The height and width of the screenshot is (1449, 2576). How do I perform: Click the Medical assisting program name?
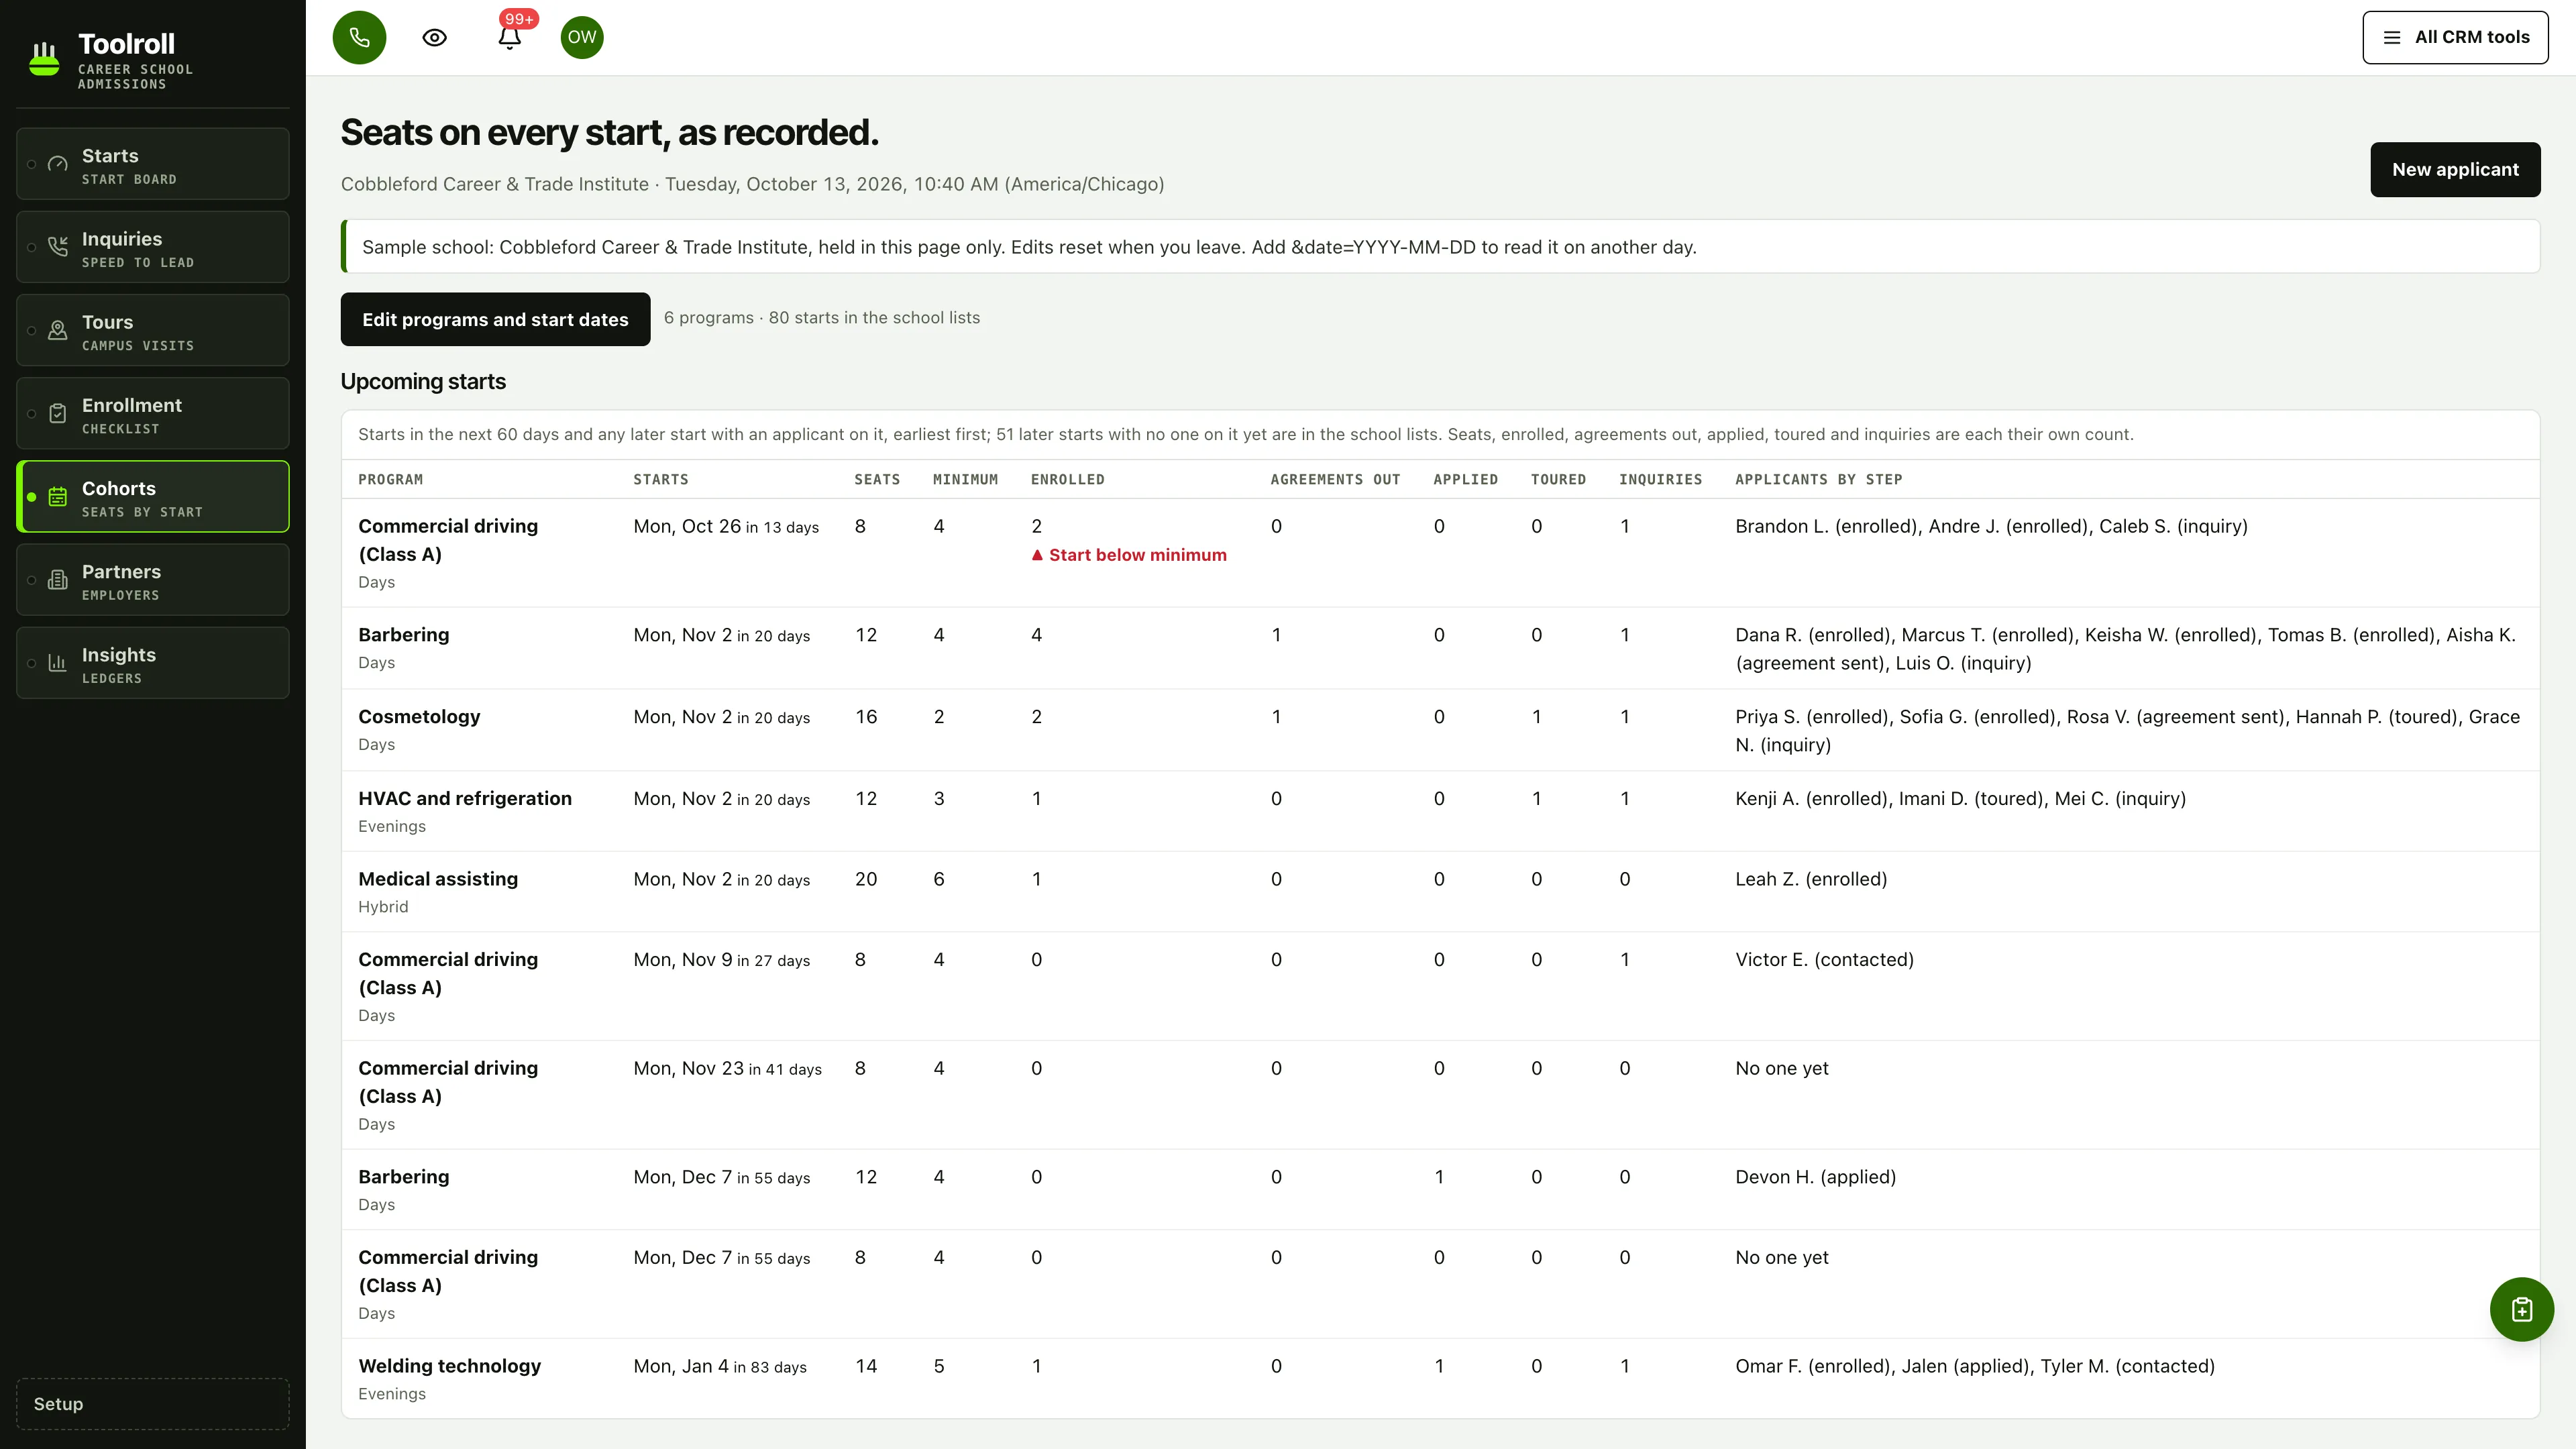(438, 879)
